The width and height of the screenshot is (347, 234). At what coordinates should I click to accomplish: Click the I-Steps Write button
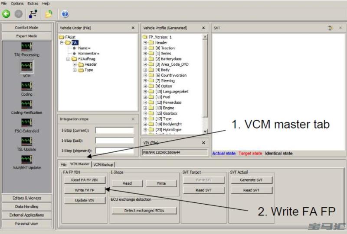[x=161, y=183]
